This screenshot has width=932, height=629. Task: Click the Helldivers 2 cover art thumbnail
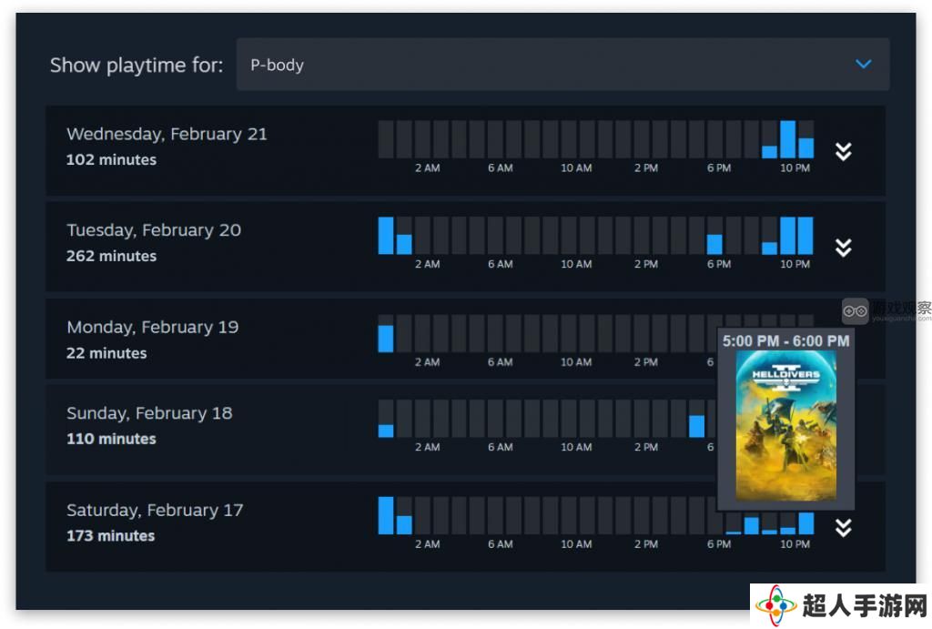[785, 425]
